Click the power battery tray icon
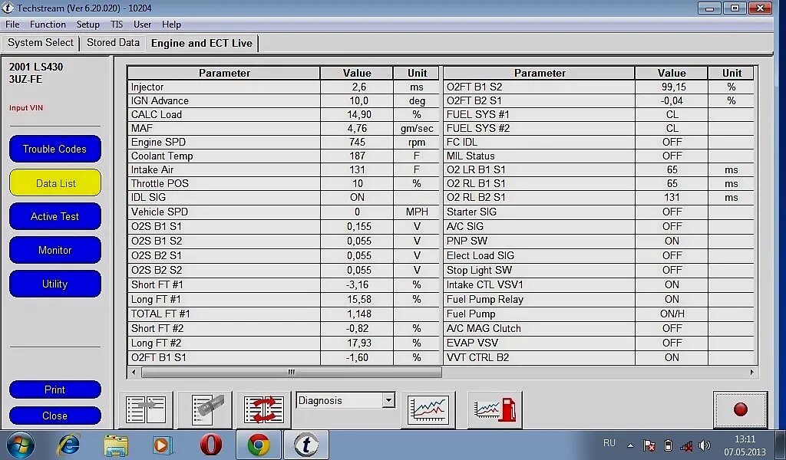This screenshot has height=460, width=786. click(x=668, y=445)
